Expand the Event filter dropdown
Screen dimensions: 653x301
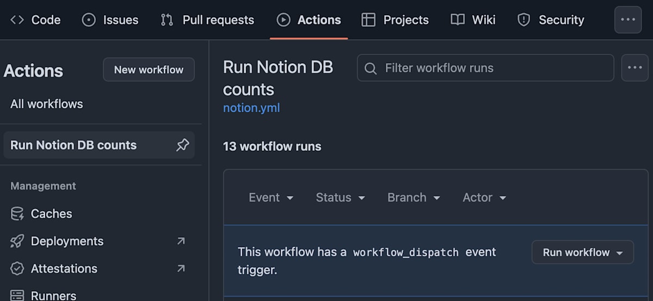271,198
